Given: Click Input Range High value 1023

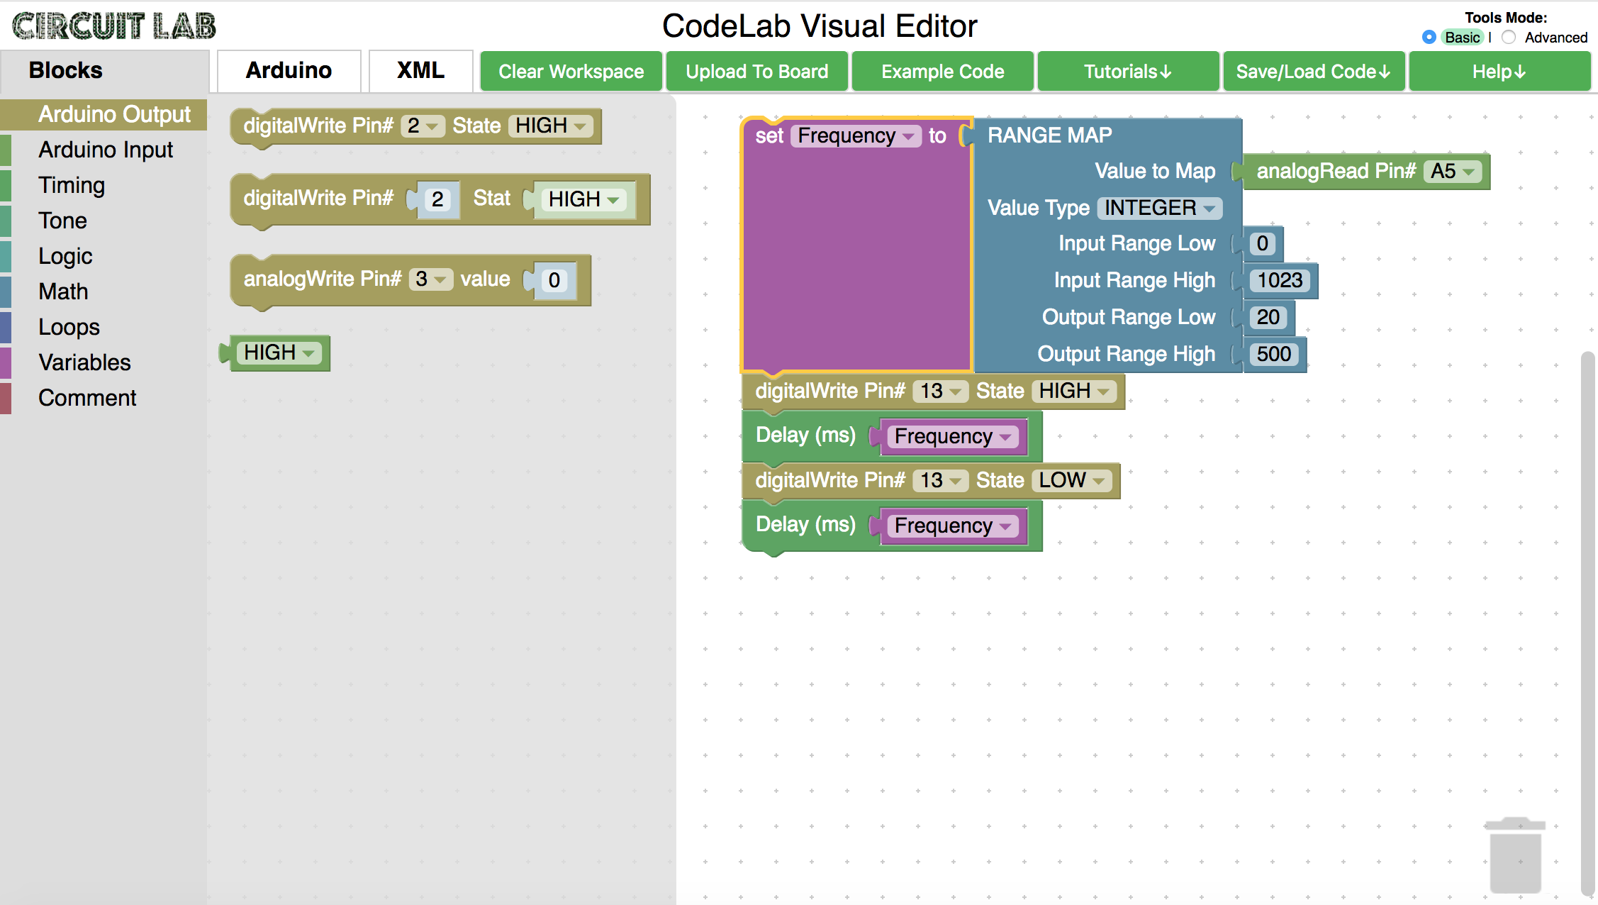Looking at the screenshot, I should click(x=1280, y=280).
